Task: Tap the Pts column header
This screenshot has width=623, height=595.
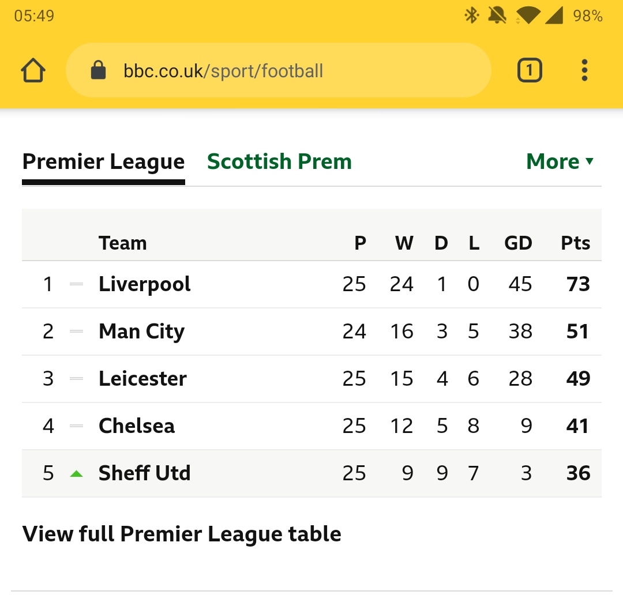Action: point(575,243)
